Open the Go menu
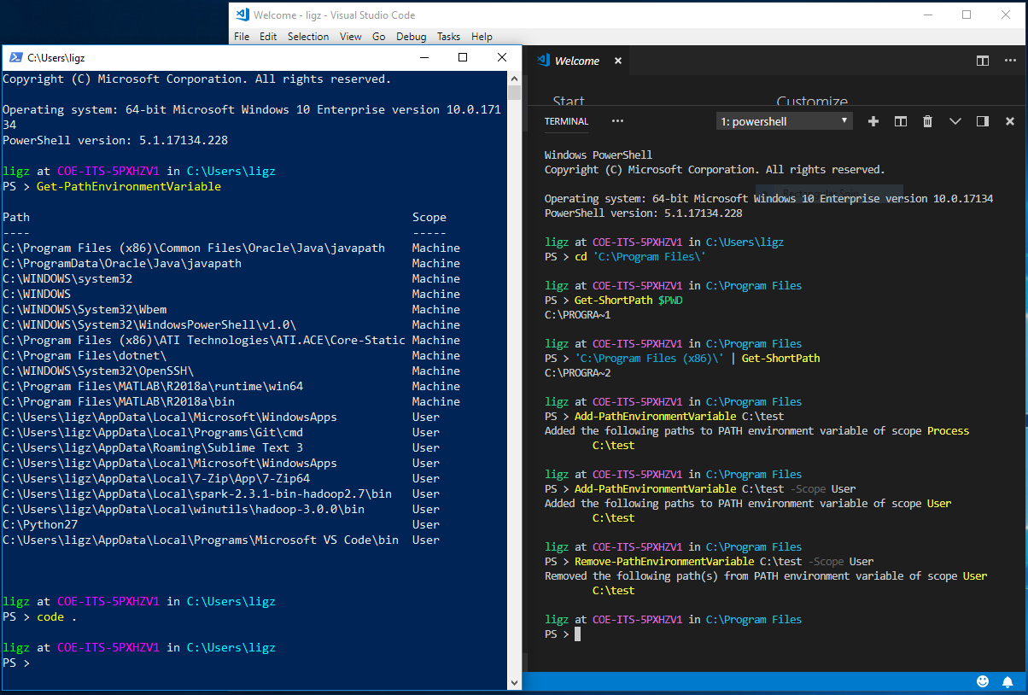 (x=378, y=37)
